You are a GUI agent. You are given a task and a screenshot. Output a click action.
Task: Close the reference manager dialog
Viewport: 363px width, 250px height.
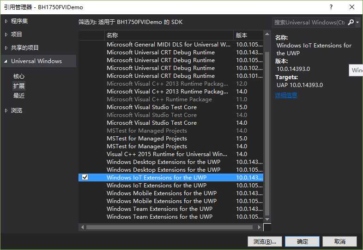tap(352, 7)
